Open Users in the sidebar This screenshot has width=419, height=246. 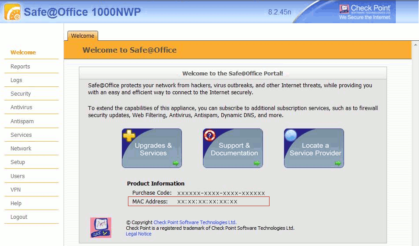(x=18, y=176)
